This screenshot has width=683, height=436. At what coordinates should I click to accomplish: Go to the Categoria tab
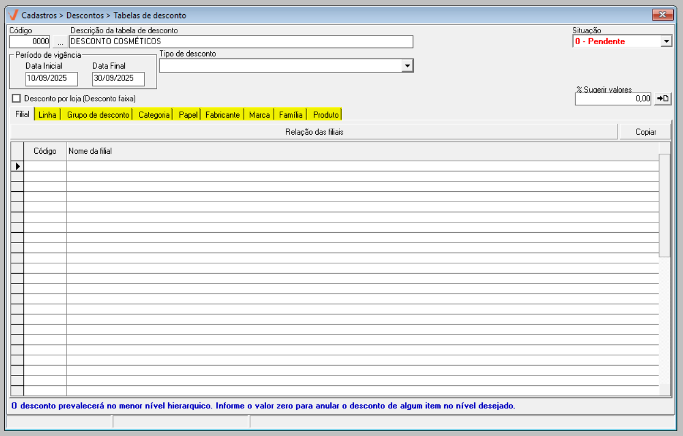tap(154, 115)
